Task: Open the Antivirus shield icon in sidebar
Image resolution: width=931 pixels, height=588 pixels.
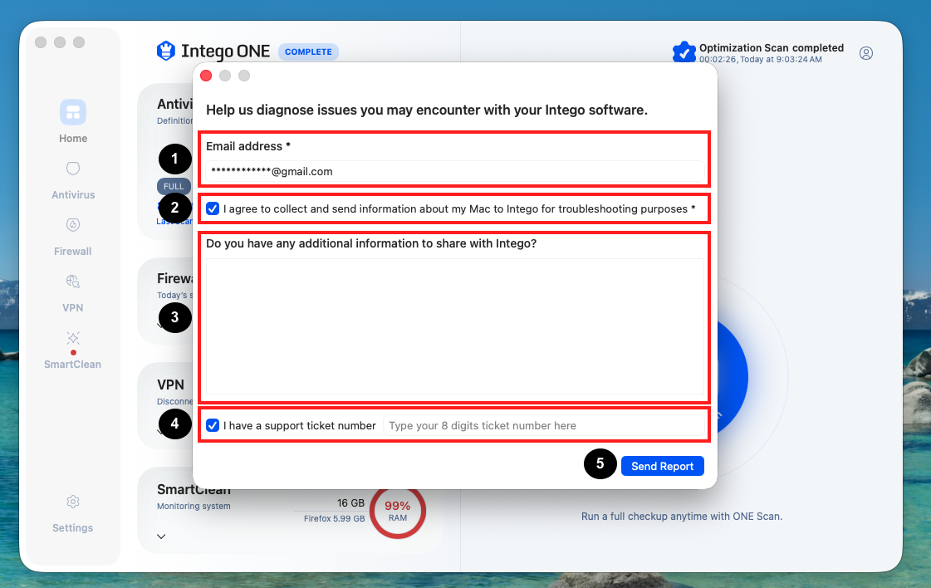Action: click(73, 169)
